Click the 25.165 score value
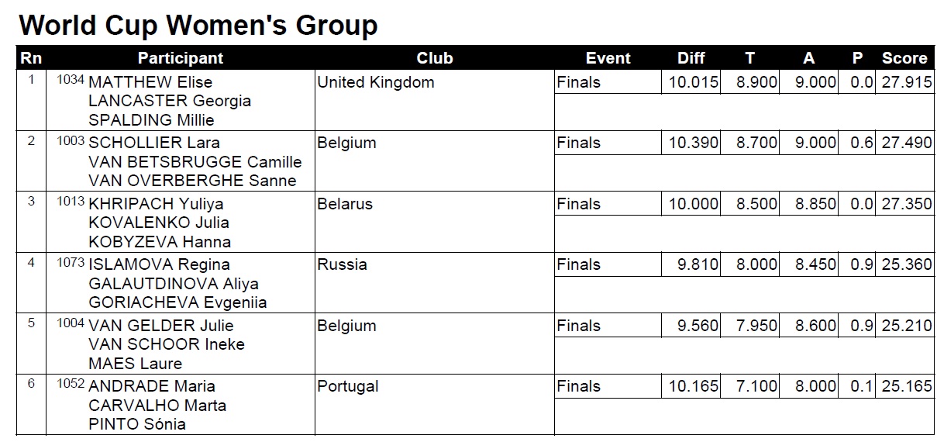 [906, 386]
